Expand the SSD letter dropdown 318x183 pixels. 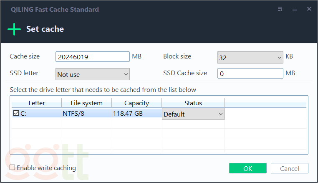pyautogui.click(x=92, y=74)
